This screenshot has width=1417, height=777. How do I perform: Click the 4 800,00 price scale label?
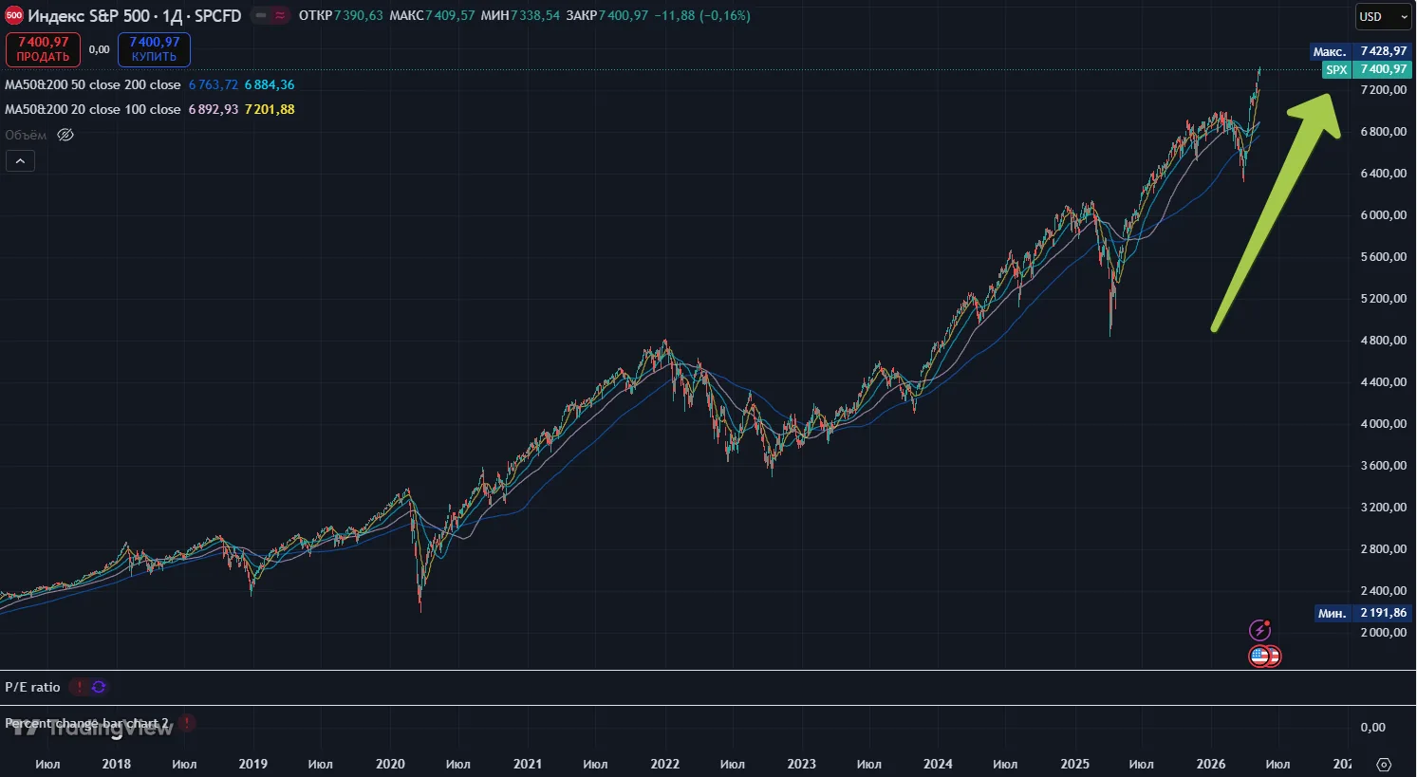pos(1384,340)
